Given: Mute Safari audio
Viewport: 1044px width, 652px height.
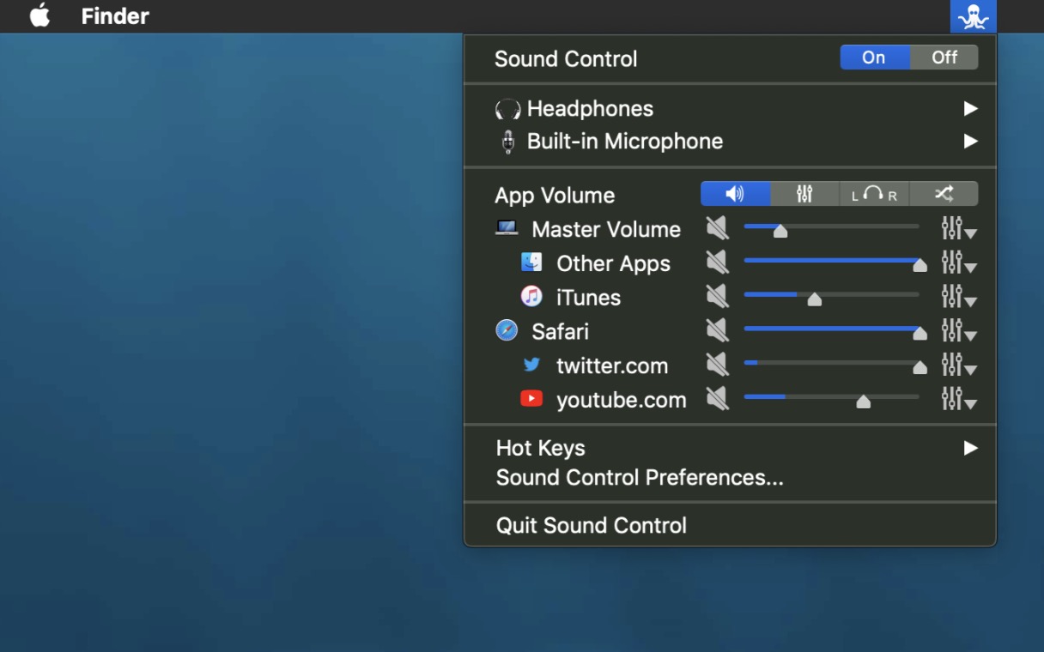Looking at the screenshot, I should point(717,330).
